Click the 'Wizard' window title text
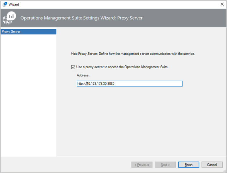The width and height of the screenshot is (227, 173). [14, 4]
